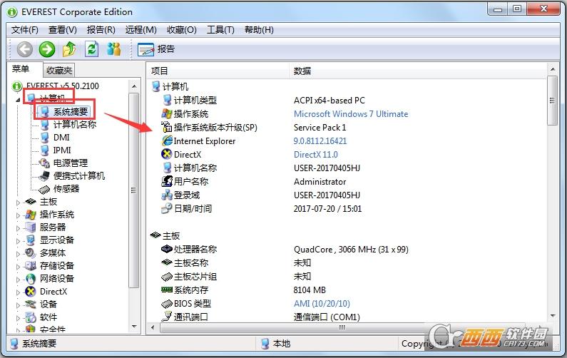This screenshot has height=358, width=567.
Task: Click the 网络设备 globe icon in tree
Action: pyautogui.click(x=31, y=278)
